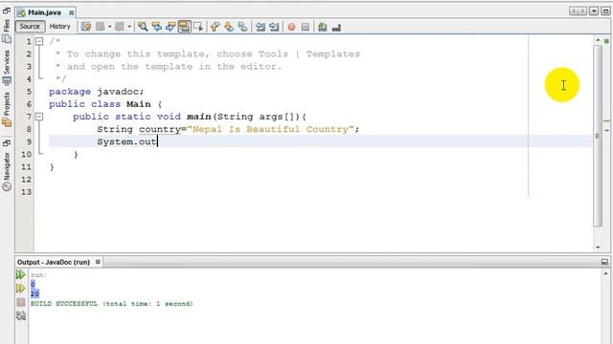Click Find Selection magnifier icon
The width and height of the screenshot is (613, 344).
coord(143,27)
